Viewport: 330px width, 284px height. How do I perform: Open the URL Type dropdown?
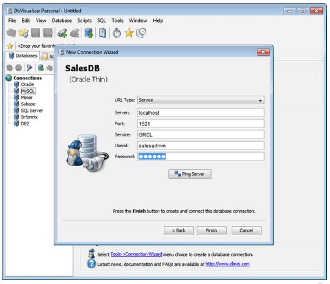(x=201, y=100)
